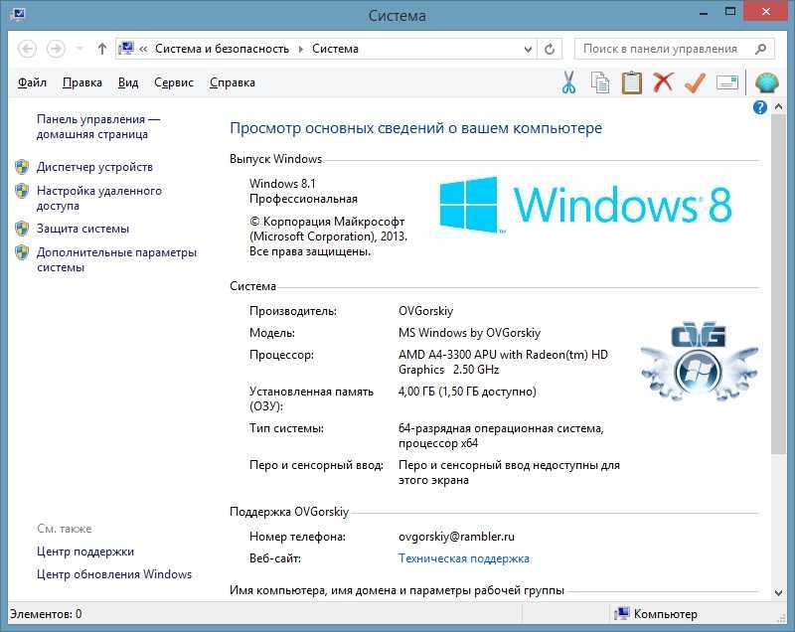795x632 pixels.
Task: Open help with the blue question icon
Action: [x=760, y=107]
